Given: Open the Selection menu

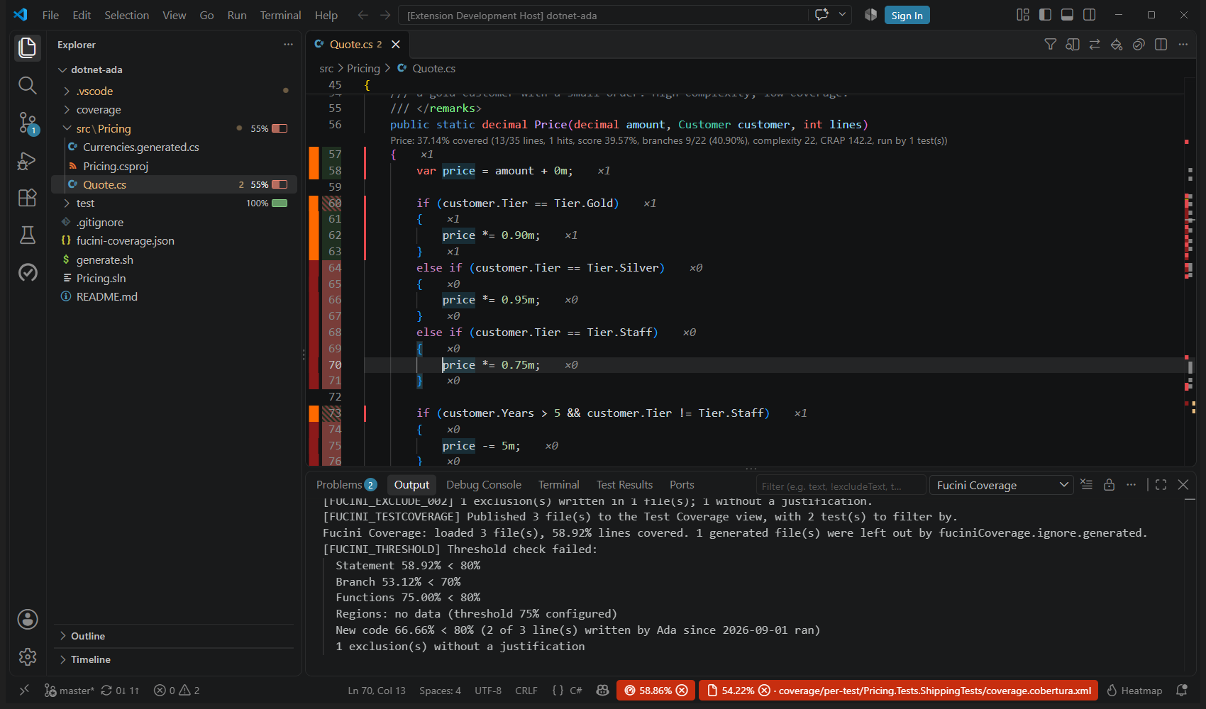Looking at the screenshot, I should tap(126, 15).
